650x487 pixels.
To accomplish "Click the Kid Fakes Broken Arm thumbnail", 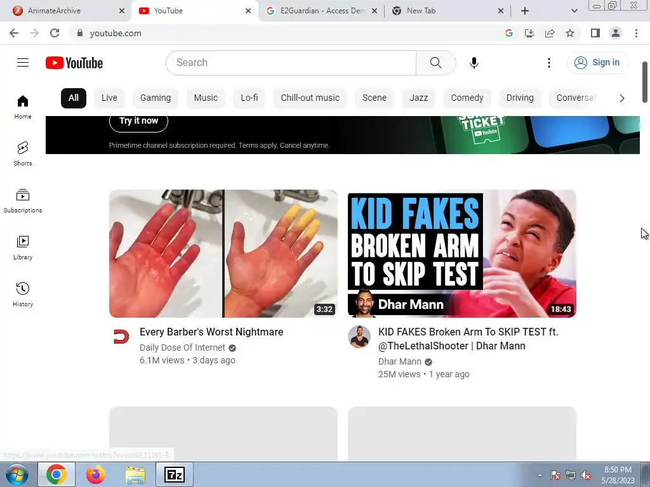I will [x=462, y=254].
